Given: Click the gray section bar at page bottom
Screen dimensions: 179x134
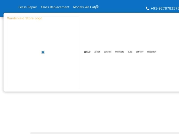Looking at the screenshot, I should [104, 133].
